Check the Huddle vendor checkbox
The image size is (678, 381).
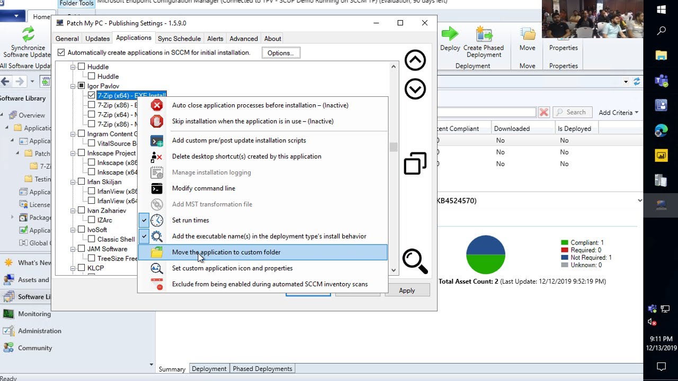[81, 67]
